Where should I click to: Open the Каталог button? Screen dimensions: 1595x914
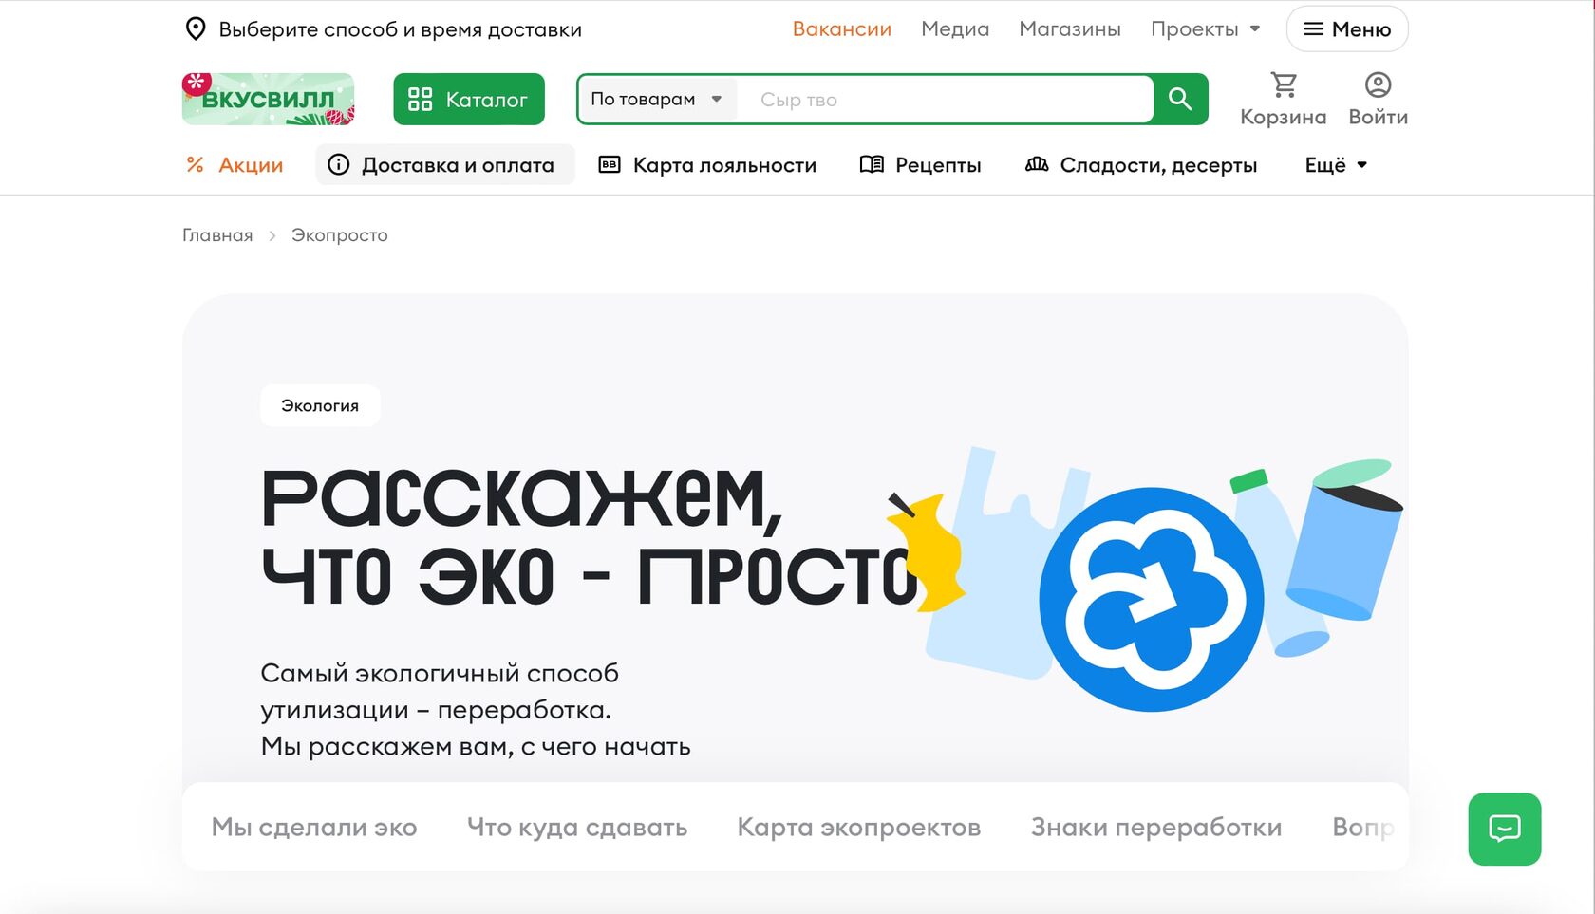(x=469, y=99)
